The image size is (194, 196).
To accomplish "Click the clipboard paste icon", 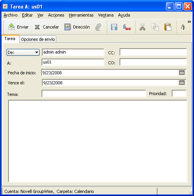I will 168,27.
